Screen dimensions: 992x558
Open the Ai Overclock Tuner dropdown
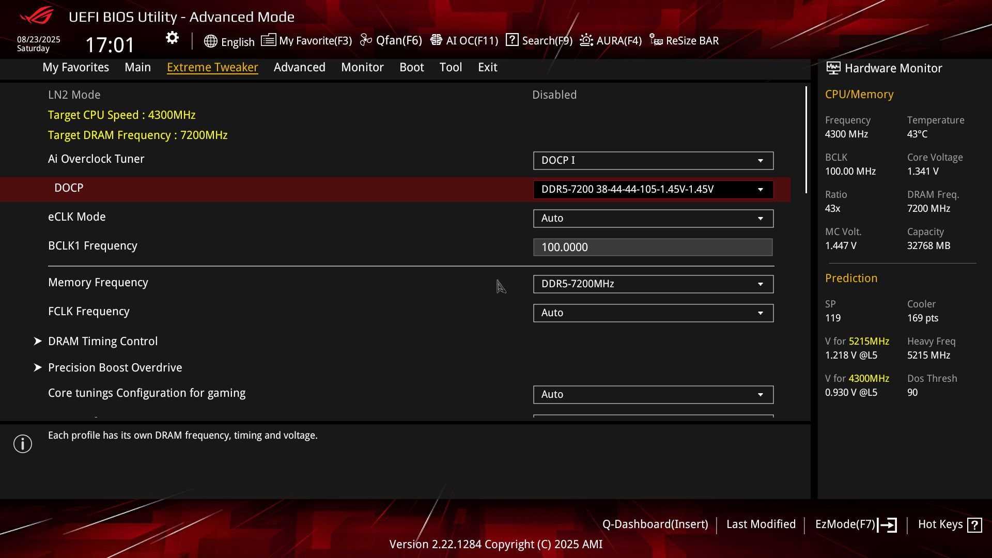(653, 160)
